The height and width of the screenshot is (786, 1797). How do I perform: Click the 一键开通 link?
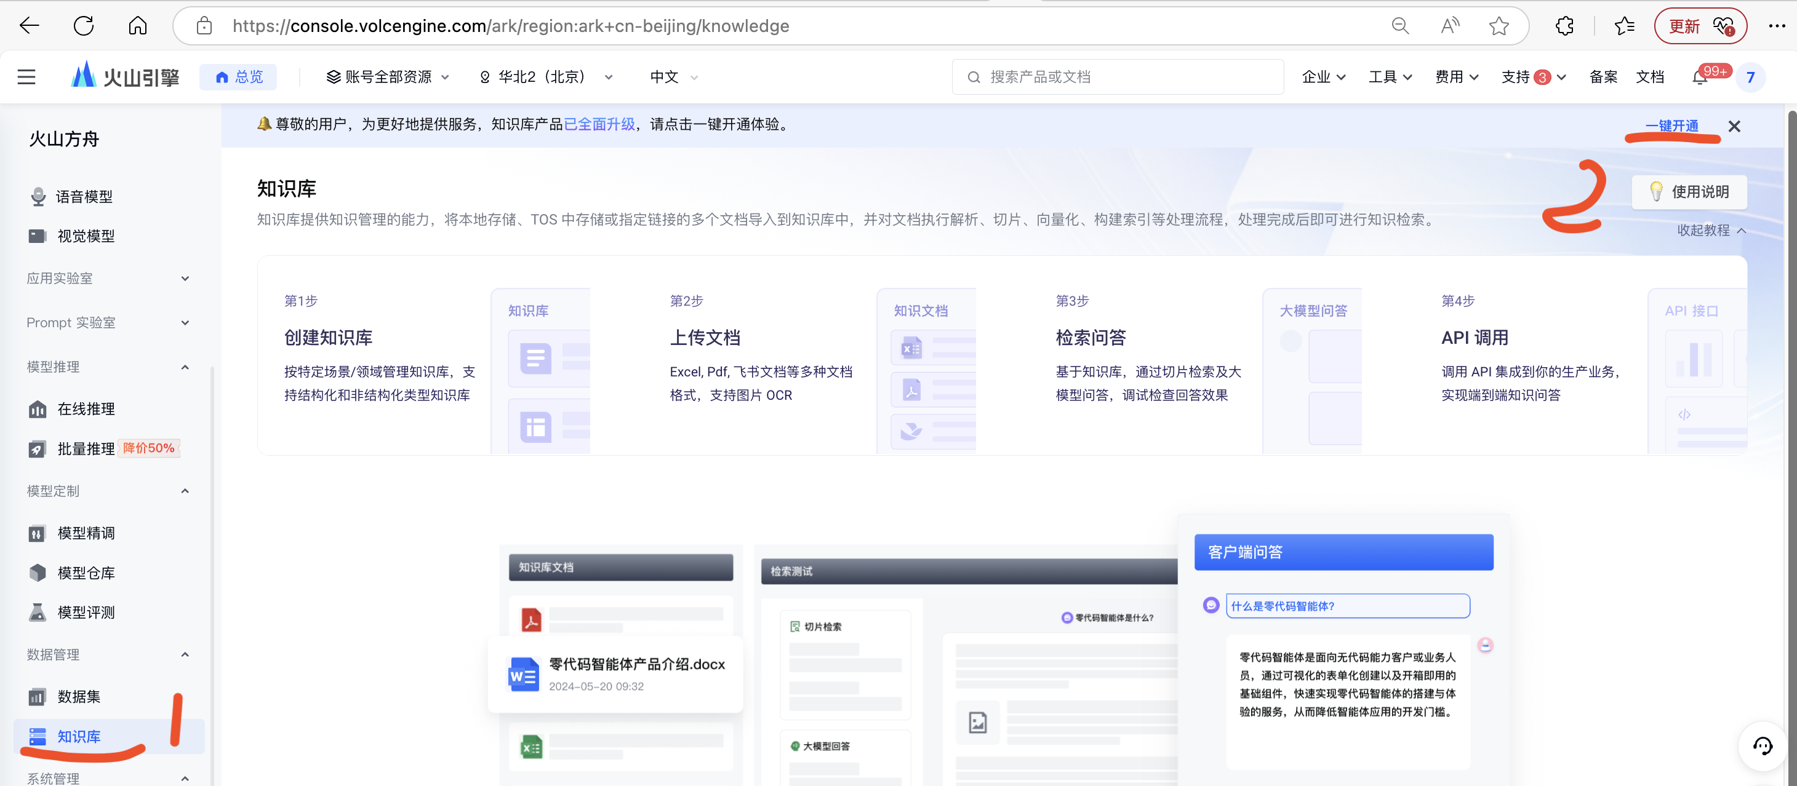point(1671,125)
